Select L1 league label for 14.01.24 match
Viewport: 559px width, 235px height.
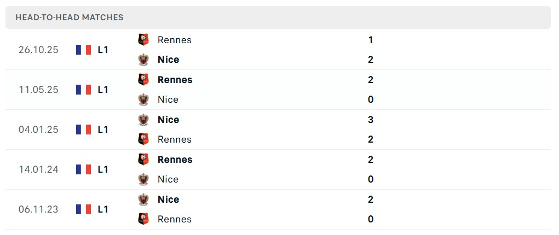(103, 169)
